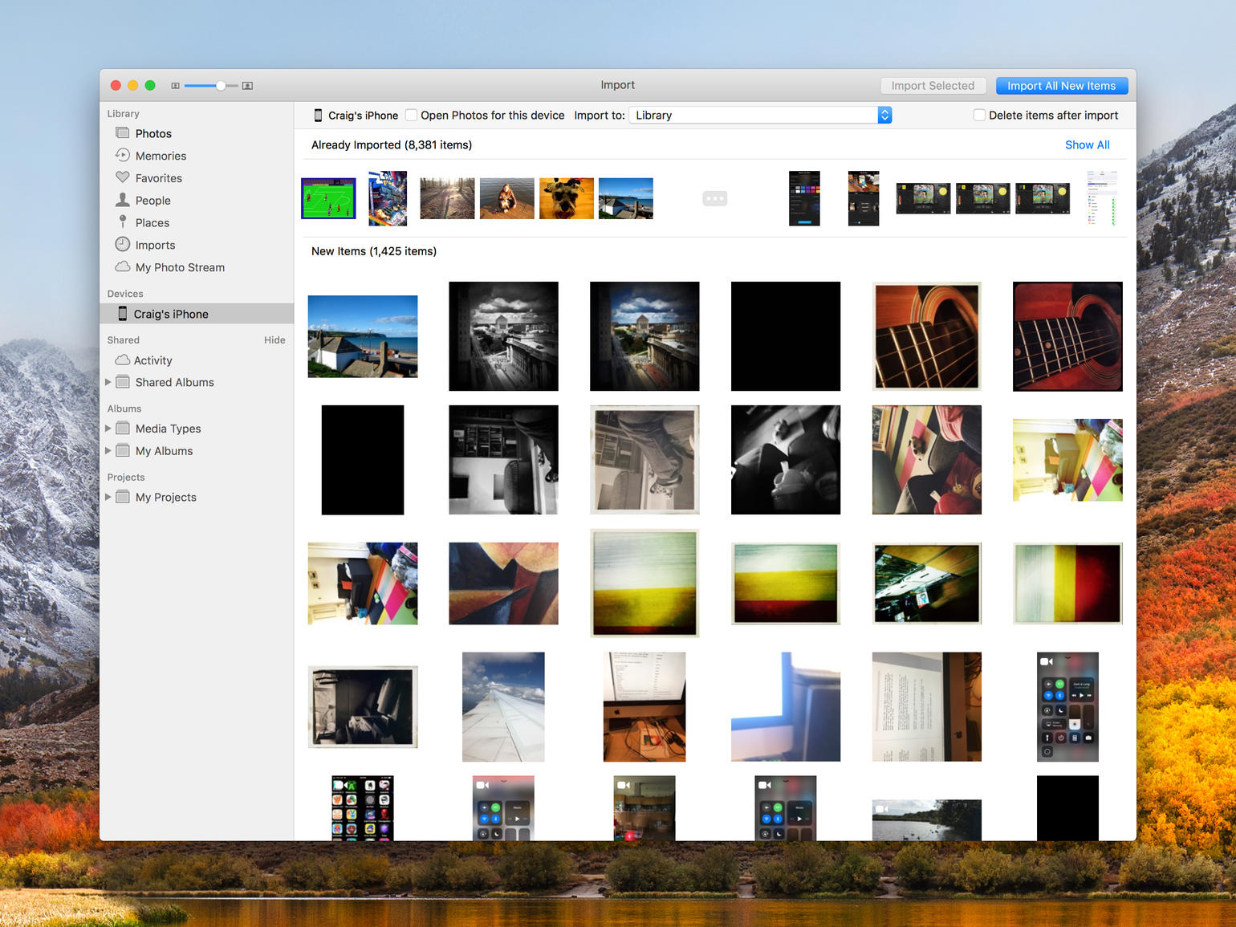Viewport: 1236px width, 927px height.
Task: Select the green soccer game imported thumbnail
Action: pyautogui.click(x=328, y=198)
